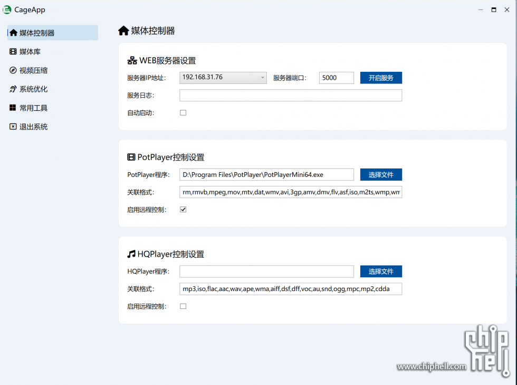Uncheck PotPlayer 启用远程控制 checkbox
Viewport: 517px width, 385px height.
coord(183,209)
